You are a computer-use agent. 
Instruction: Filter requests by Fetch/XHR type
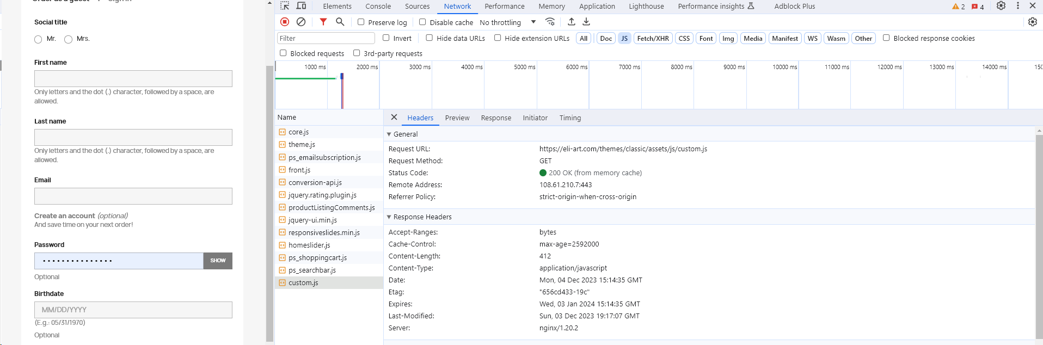(653, 39)
